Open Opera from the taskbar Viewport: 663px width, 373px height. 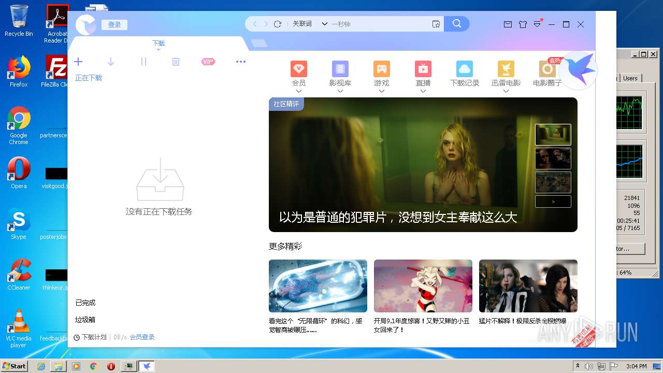coord(111,366)
